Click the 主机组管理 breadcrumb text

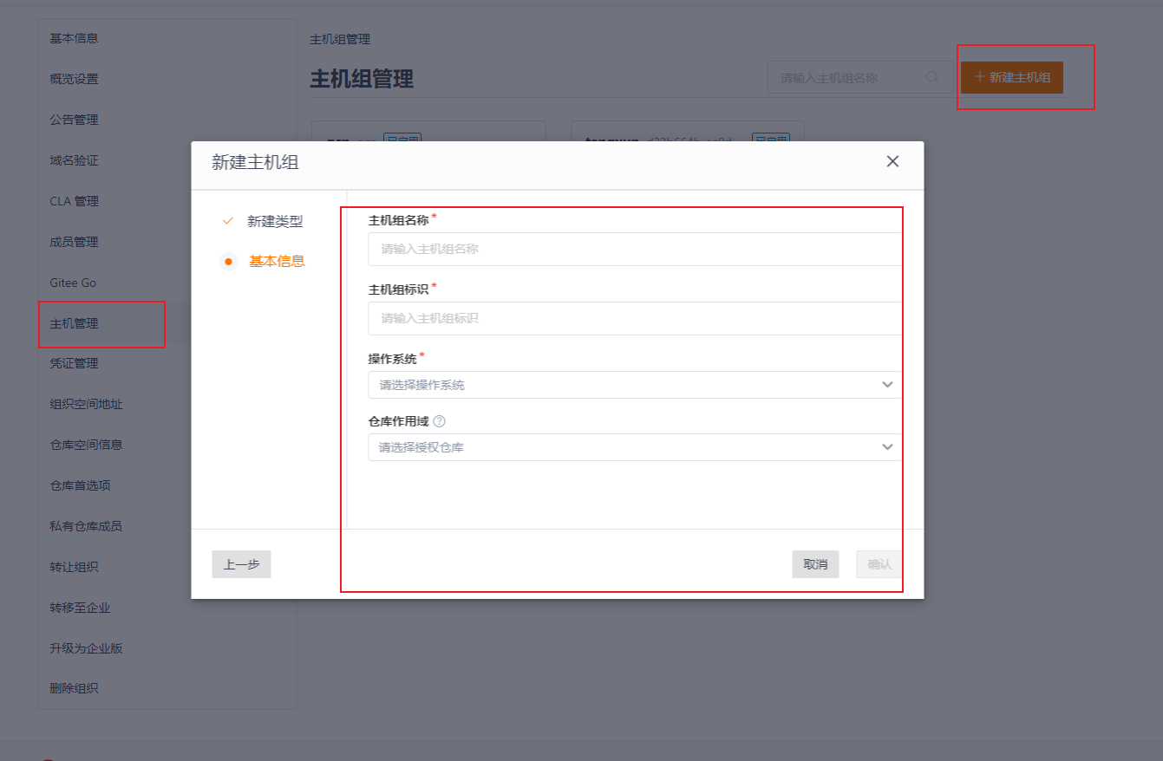[340, 39]
